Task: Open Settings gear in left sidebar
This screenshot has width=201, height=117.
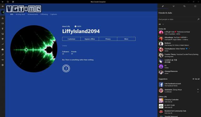Action: click(3, 65)
